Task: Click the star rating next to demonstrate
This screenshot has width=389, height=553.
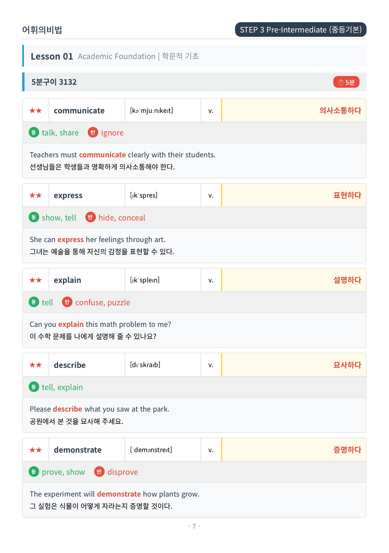Action: [36, 450]
